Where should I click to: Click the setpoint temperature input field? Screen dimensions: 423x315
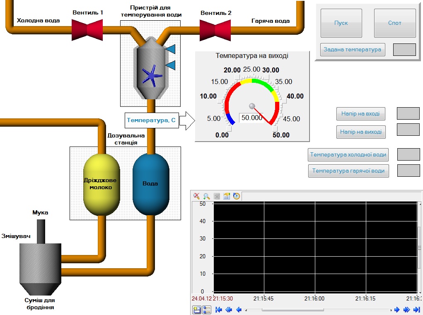(404, 49)
